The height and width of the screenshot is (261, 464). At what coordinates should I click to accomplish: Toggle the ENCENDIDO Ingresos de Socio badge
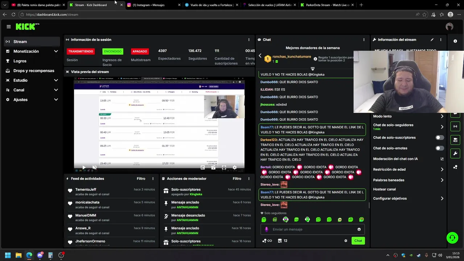click(x=113, y=51)
